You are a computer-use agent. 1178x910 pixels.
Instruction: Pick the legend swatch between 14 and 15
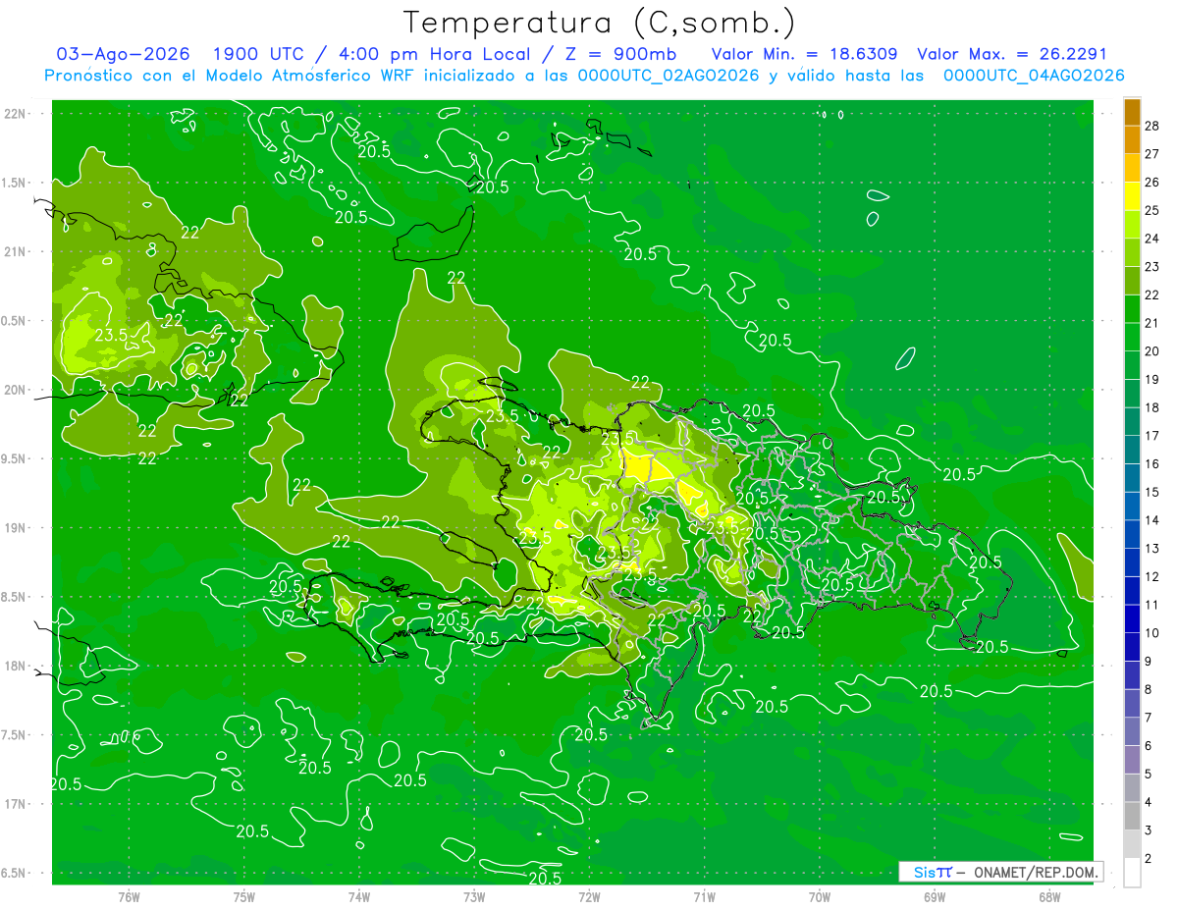tap(1132, 506)
